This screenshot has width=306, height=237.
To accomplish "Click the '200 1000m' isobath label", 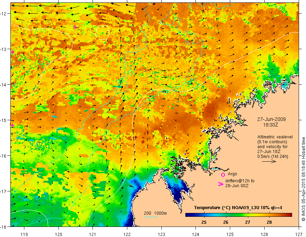I will (155, 213).
